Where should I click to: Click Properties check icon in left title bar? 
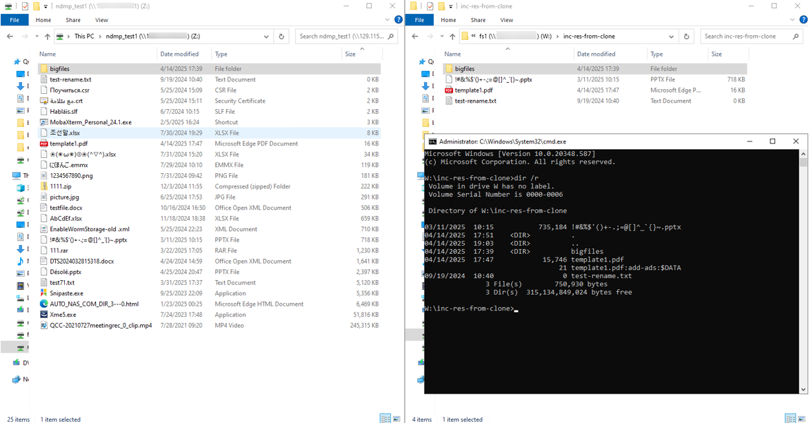pyautogui.click(x=25, y=6)
